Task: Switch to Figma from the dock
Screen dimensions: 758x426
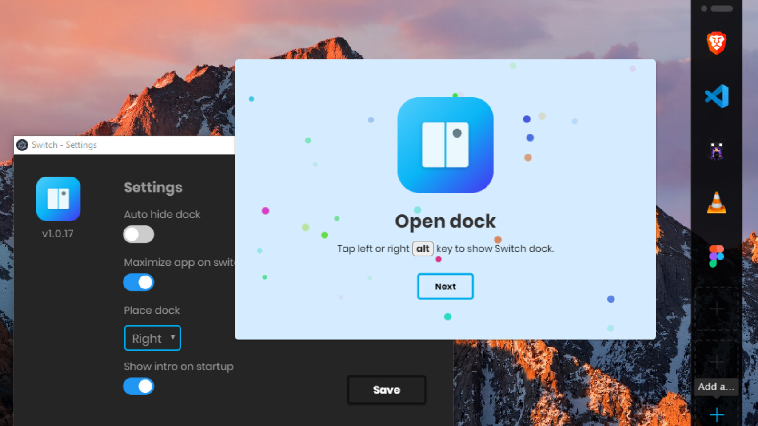Action: (x=716, y=256)
